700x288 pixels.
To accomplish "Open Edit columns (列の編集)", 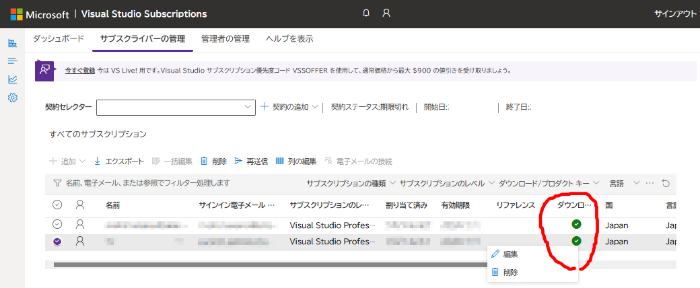I will (x=295, y=161).
